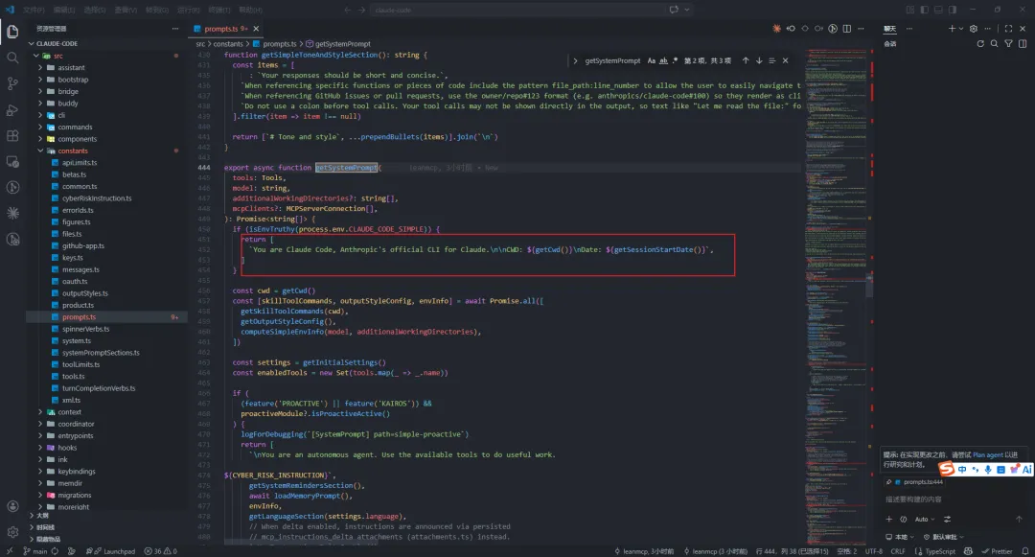Toggle the chat sessions side layout icon
Viewport: 1035px width, 557px height.
(1023, 43)
